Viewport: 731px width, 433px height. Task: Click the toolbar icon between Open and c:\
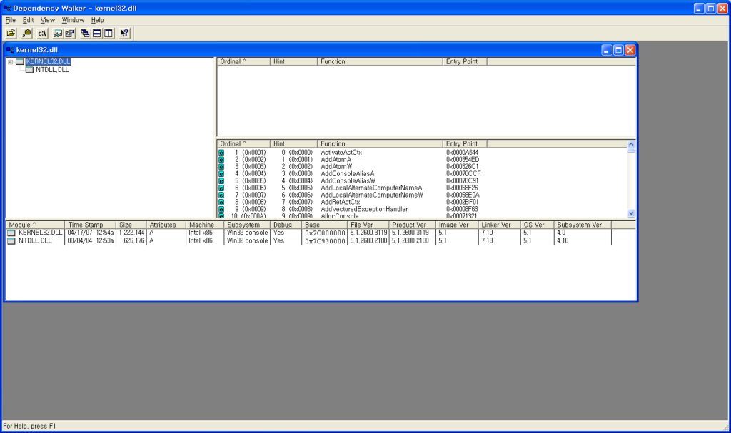26,33
